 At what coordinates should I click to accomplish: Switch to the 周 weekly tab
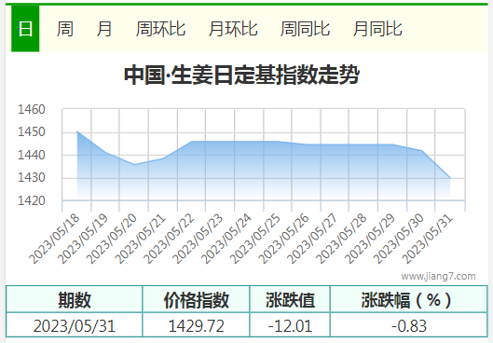point(65,29)
